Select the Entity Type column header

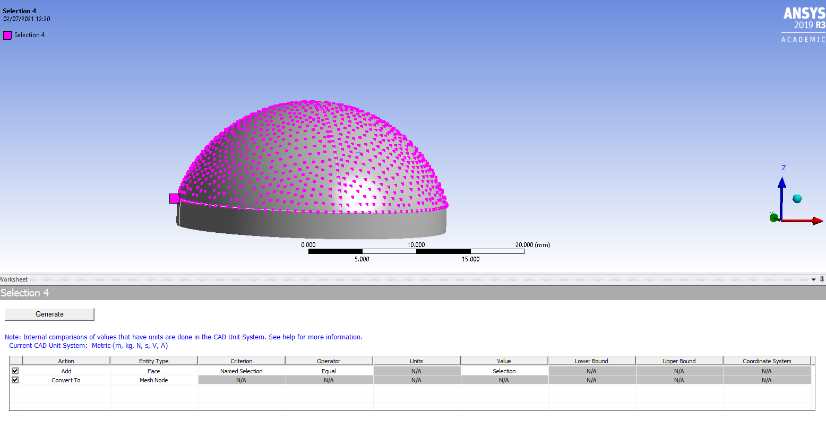tap(154, 361)
